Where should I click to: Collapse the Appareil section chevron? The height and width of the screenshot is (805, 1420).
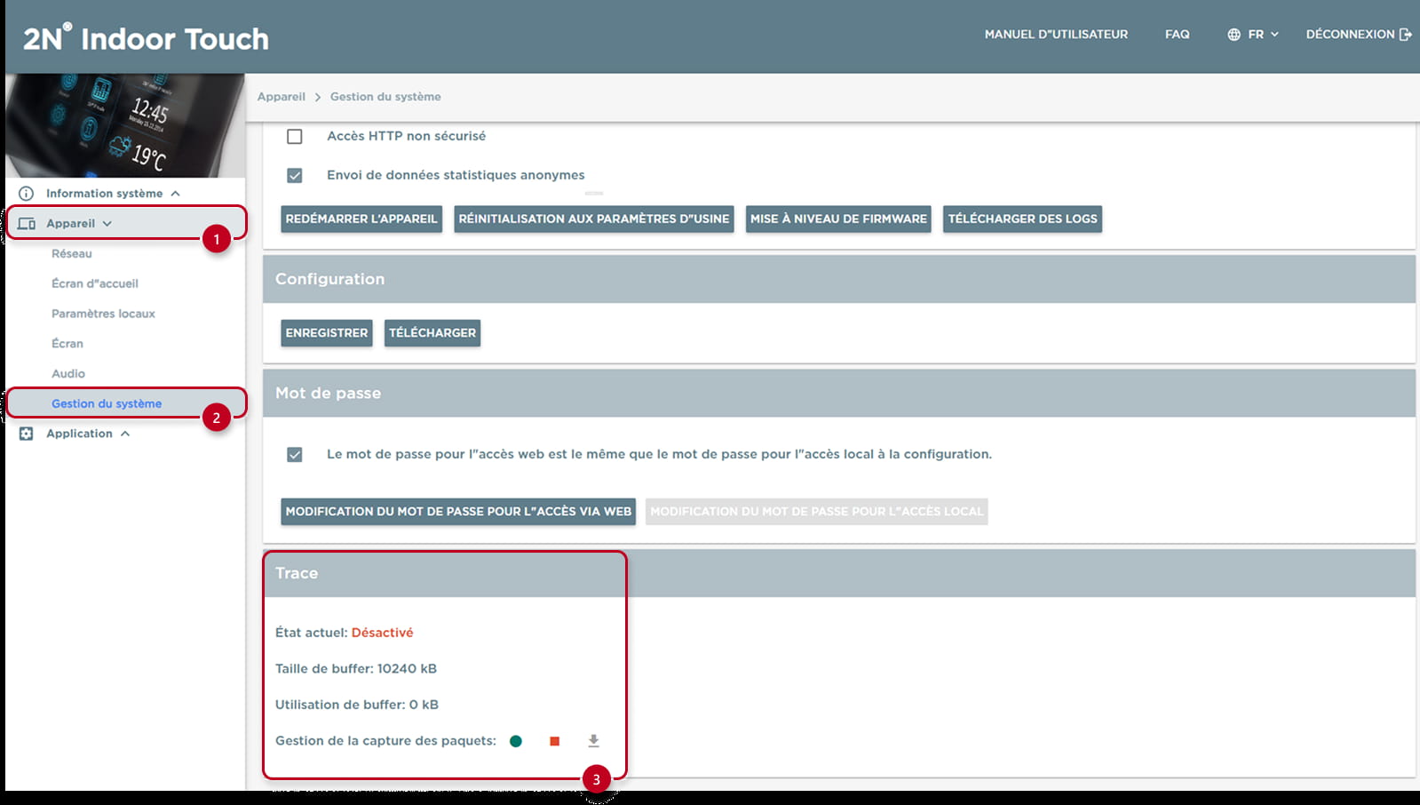pyautogui.click(x=107, y=224)
